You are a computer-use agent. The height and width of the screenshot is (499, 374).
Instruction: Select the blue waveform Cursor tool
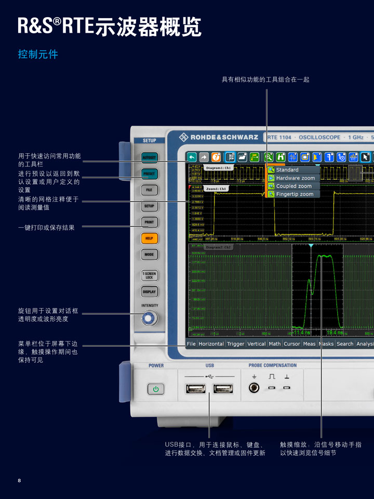point(292,157)
